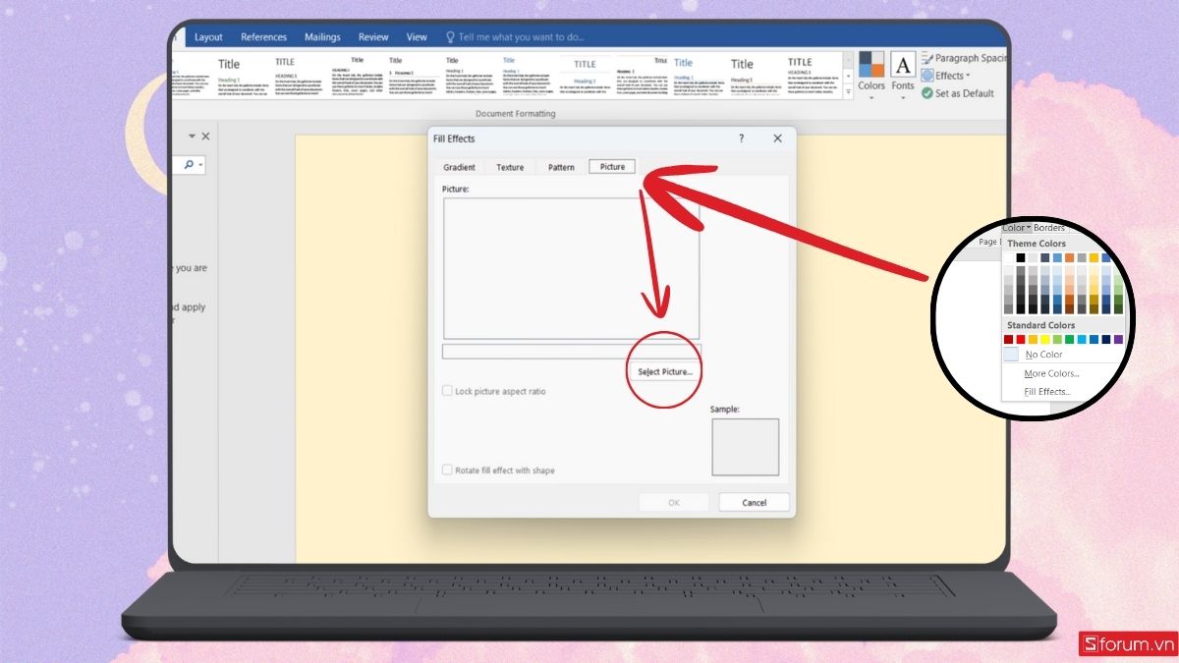Click the Select Picture button
The height and width of the screenshot is (663, 1179).
(x=664, y=372)
